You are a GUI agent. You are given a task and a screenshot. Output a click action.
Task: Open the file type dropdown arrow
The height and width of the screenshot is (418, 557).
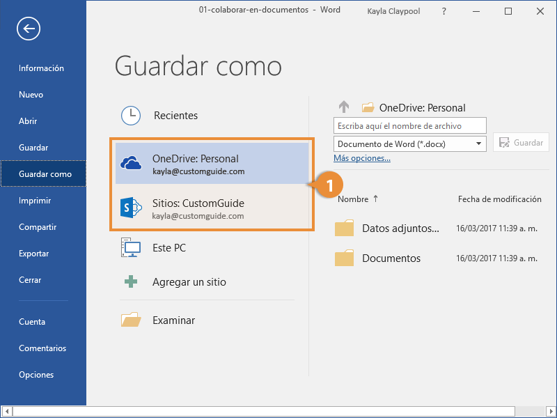tap(478, 144)
